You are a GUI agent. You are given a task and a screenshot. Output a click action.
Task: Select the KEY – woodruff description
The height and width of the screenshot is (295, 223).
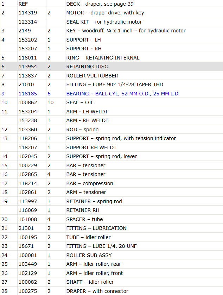tap(126, 31)
